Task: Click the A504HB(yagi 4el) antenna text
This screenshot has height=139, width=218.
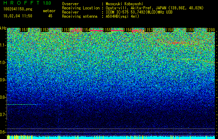Action: point(122,16)
